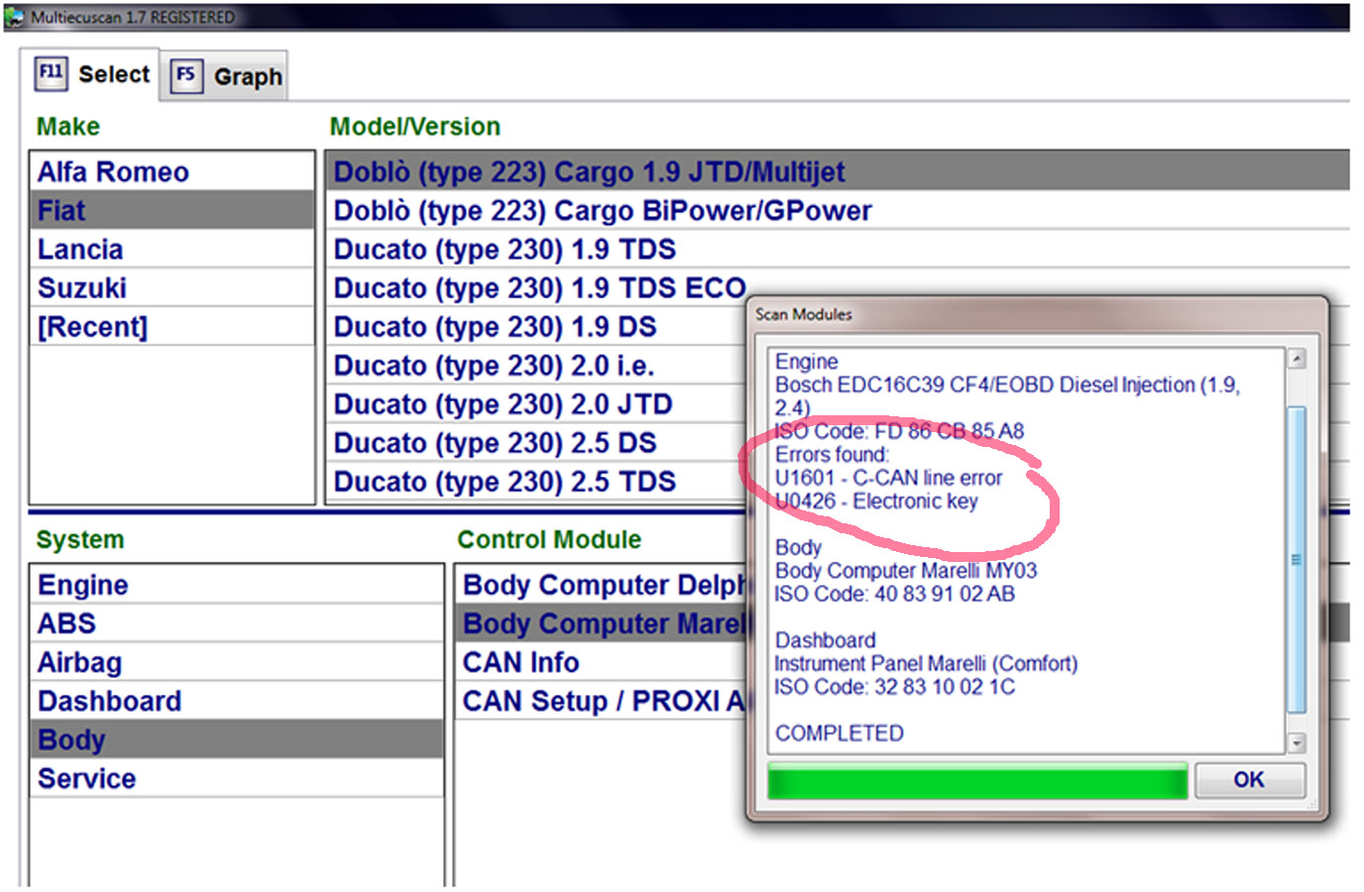
Task: Click engine ISO Code FD 86 CB 85 A8
Action: tap(899, 431)
